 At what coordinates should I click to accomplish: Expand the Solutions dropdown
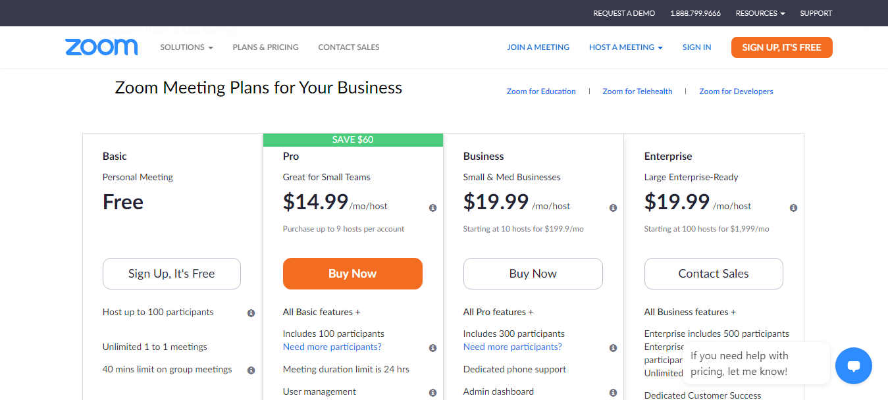click(186, 47)
